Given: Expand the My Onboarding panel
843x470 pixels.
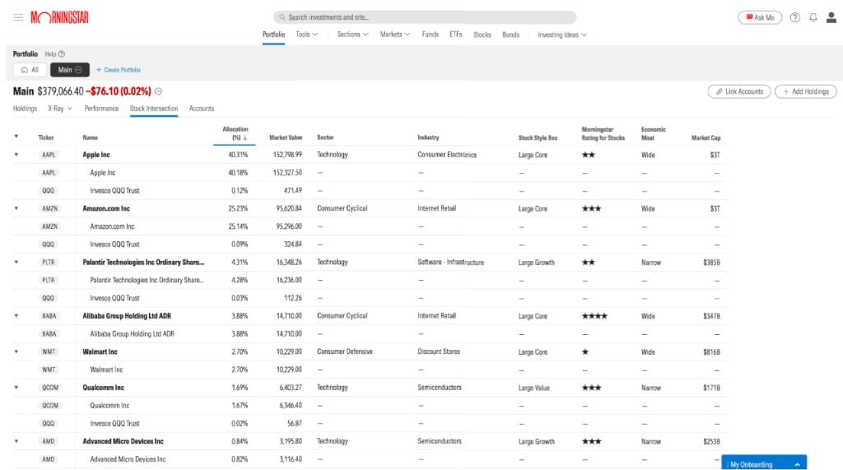Looking at the screenshot, I should tap(764, 464).
